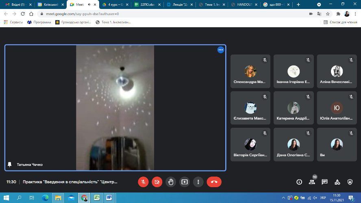Switch to the Київський calendar tab
Image resolution: width=361 pixels, height=203 pixels.
(x=51, y=4)
